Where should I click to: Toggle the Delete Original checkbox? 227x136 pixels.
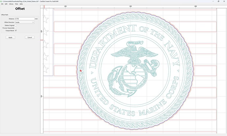(x=16, y=25)
